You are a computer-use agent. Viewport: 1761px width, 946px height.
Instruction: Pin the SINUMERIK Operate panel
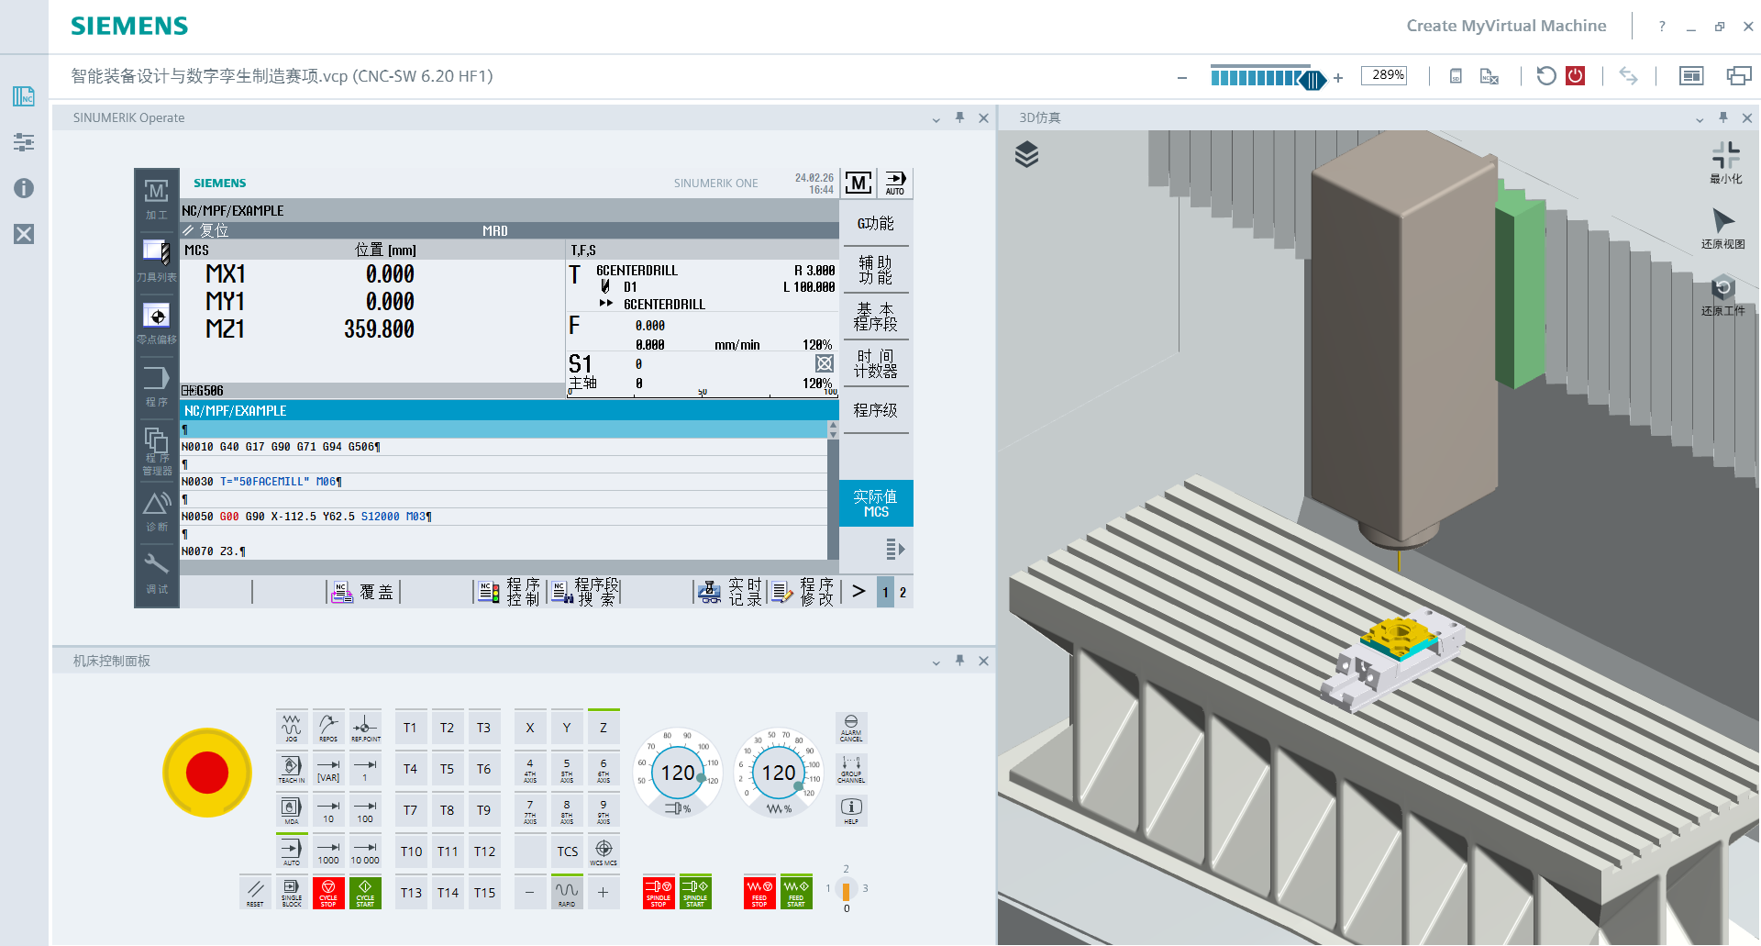pos(959,117)
